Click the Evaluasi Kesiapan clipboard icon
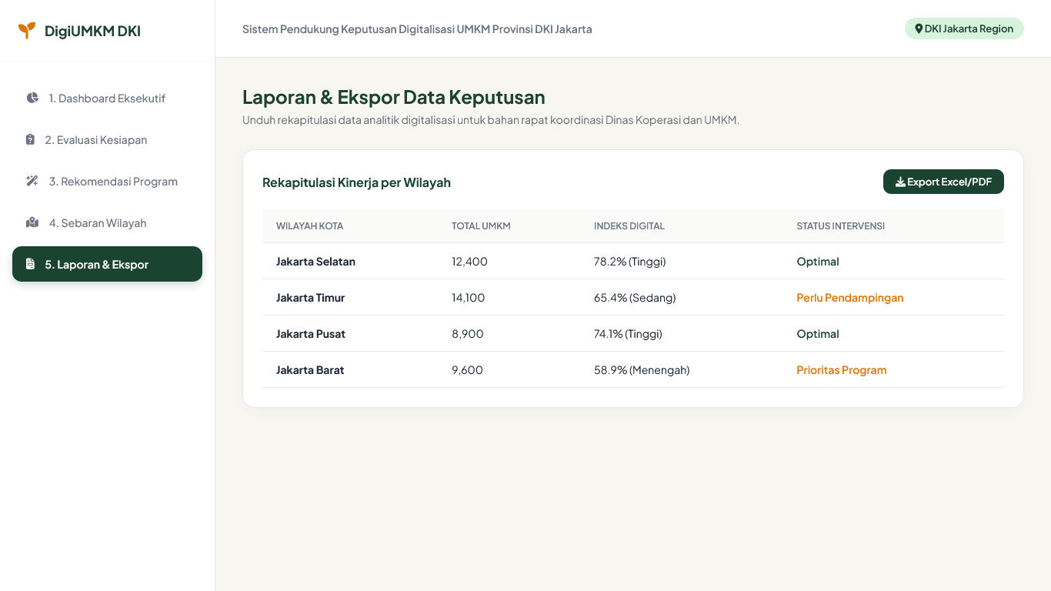The height and width of the screenshot is (591, 1051). point(30,139)
